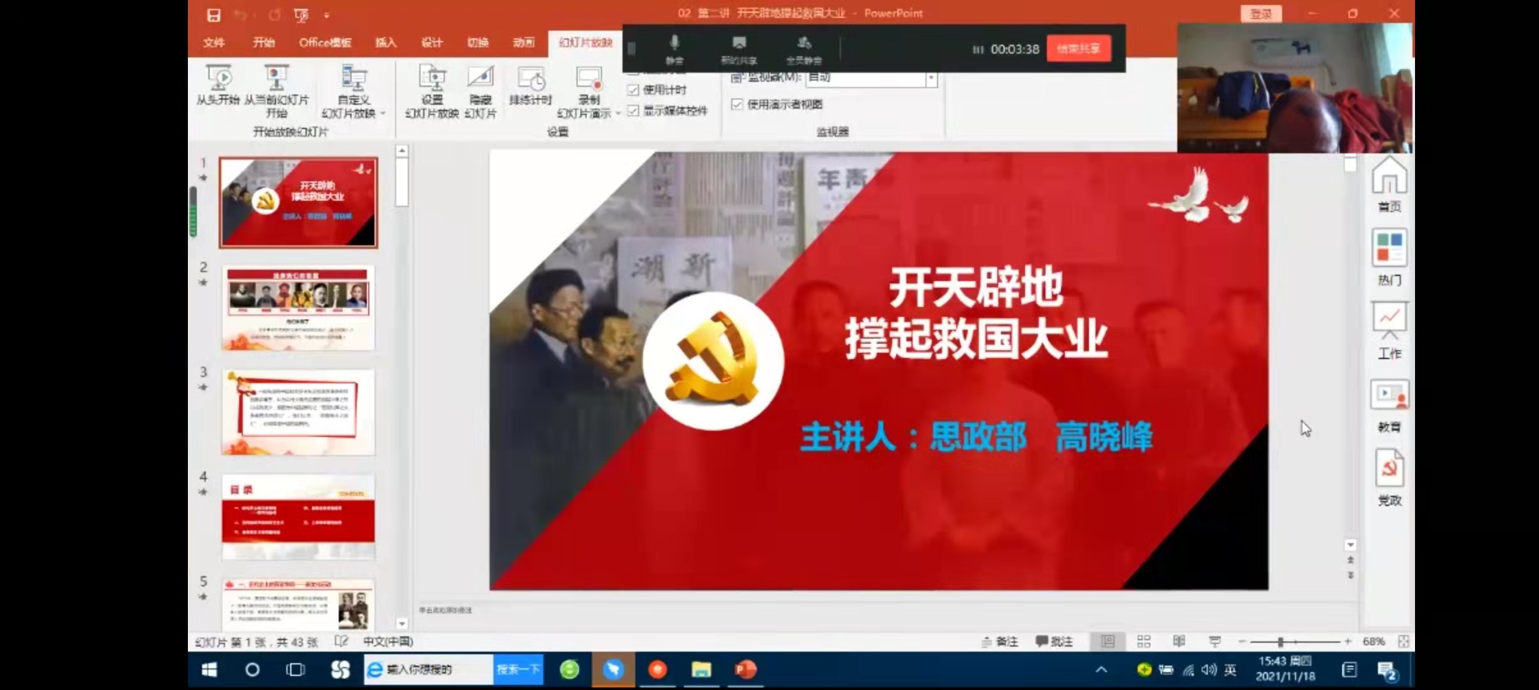Toggle the 使用计时 checkbox

[x=633, y=90]
